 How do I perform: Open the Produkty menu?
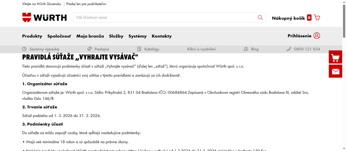(32, 36)
